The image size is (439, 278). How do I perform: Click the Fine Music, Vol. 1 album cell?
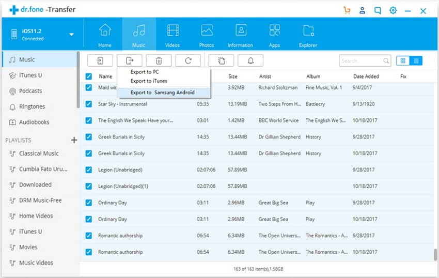(x=324, y=87)
